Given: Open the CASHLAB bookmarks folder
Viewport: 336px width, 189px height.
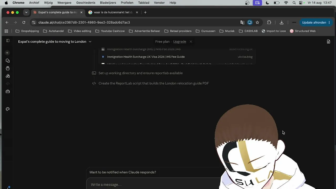Looking at the screenshot, I should point(248,31).
